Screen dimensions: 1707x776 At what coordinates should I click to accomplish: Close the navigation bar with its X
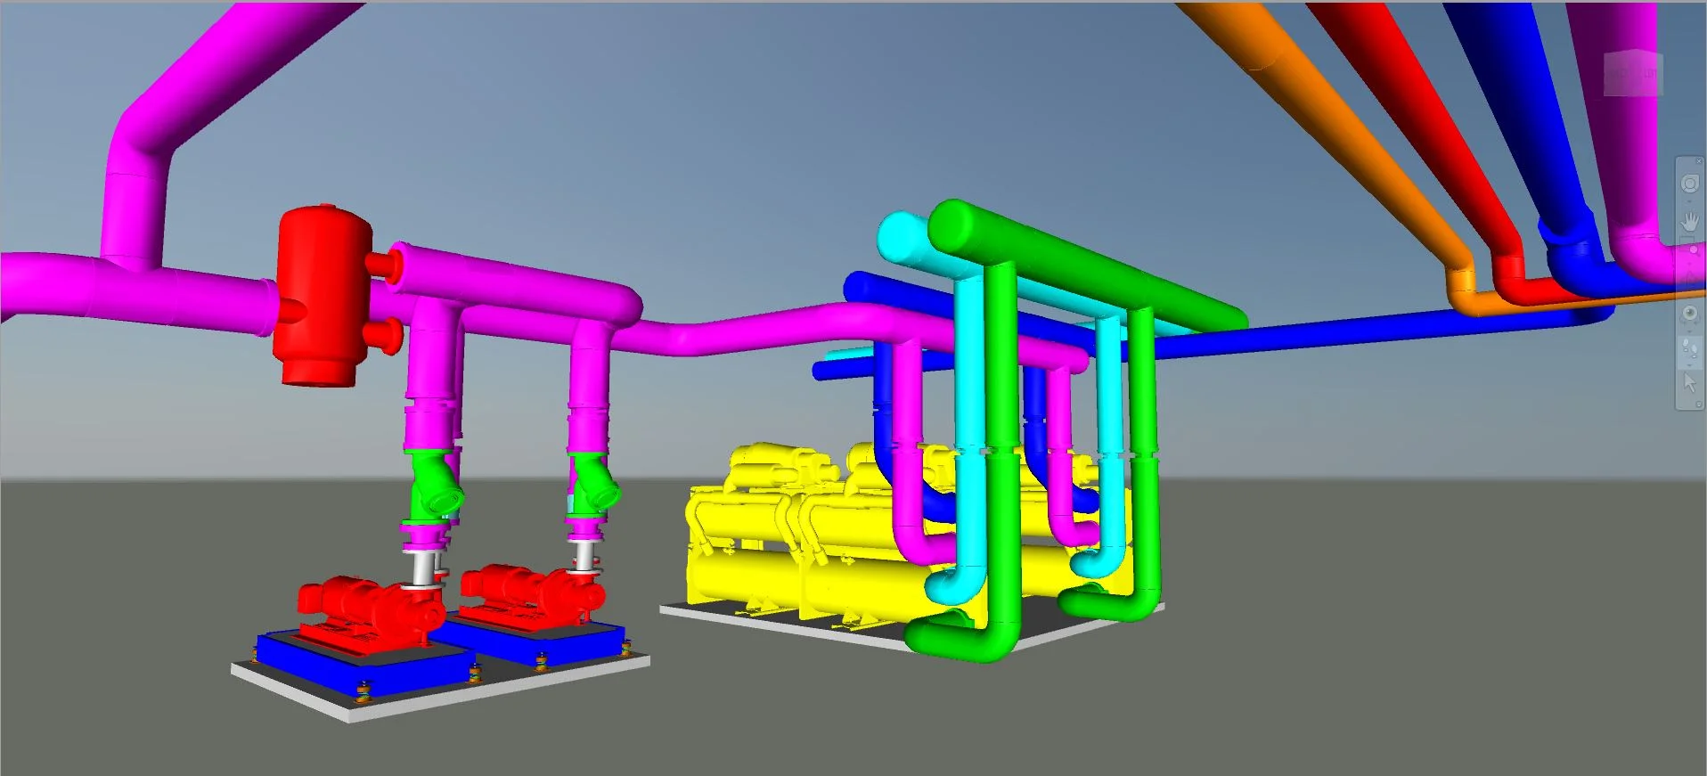[x=1698, y=161]
